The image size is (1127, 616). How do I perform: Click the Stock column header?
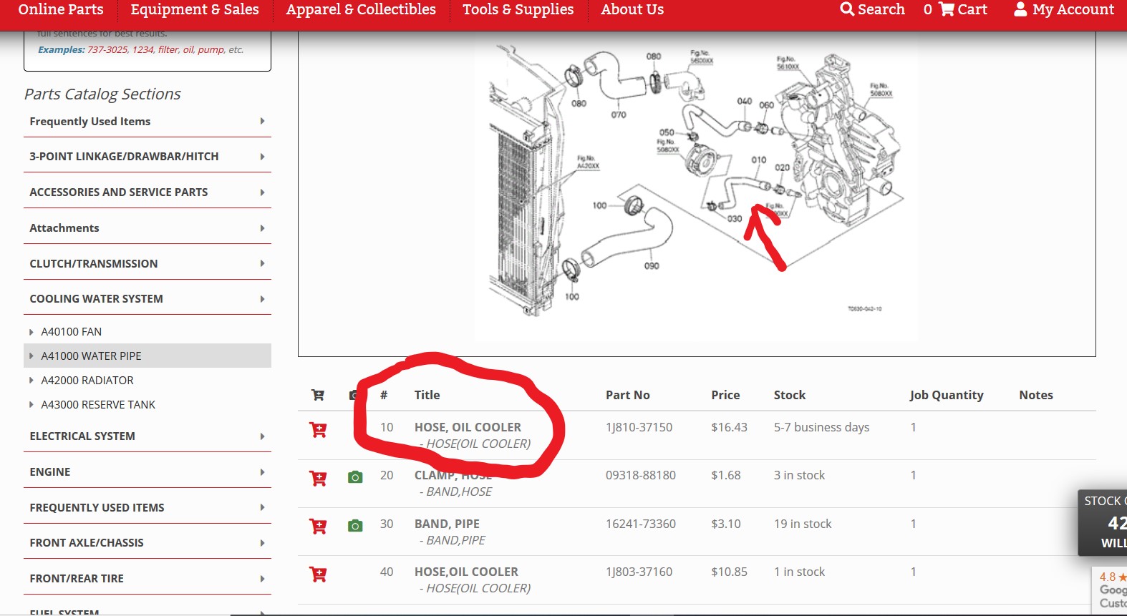click(790, 395)
